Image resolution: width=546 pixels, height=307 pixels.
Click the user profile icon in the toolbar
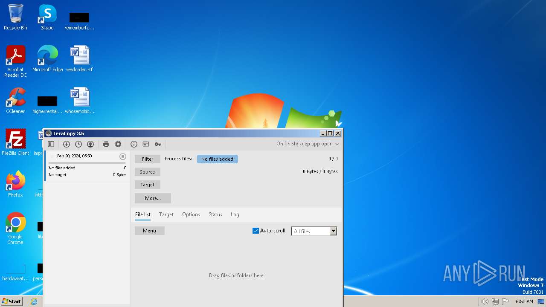tap(90, 144)
